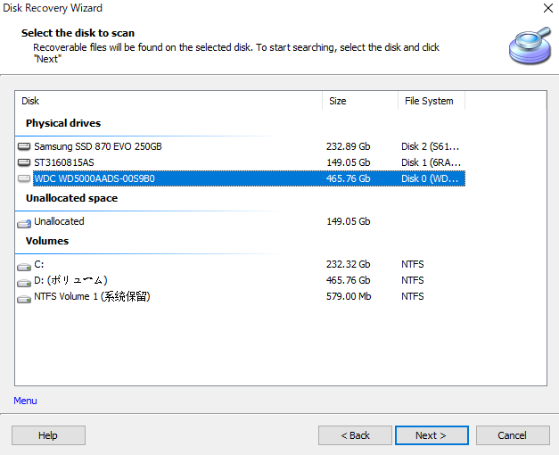Click the D: volume icon
The width and height of the screenshot is (559, 455).
tap(24, 281)
